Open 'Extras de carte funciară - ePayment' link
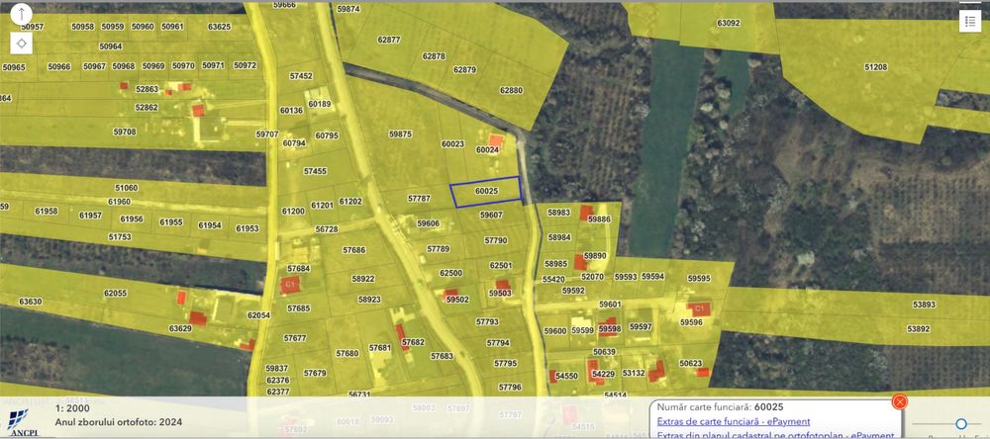This screenshot has width=990, height=439. click(734, 421)
